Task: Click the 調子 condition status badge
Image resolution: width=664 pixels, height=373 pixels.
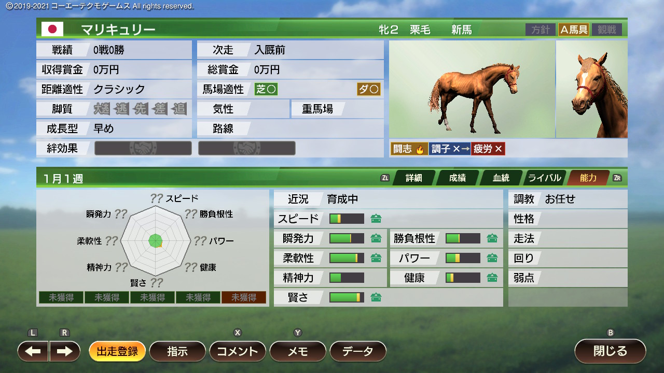Action: [x=449, y=149]
